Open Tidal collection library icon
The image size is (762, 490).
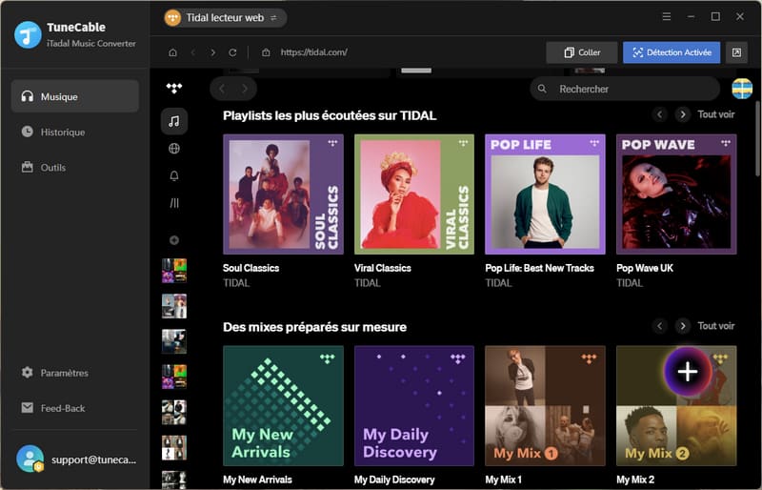click(x=174, y=203)
